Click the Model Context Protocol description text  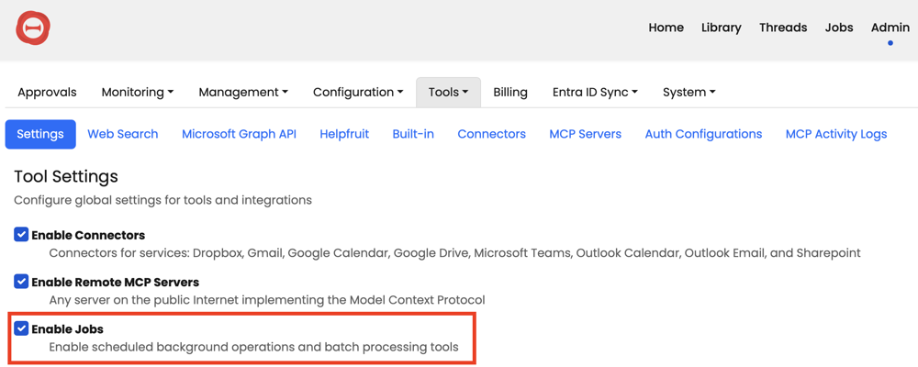tap(267, 300)
